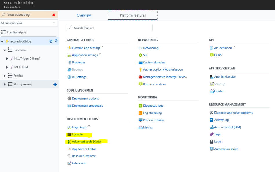The width and height of the screenshot is (275, 172).
Task: Expand the HttpTriggerCSharp1 function node
Action: (7, 58)
